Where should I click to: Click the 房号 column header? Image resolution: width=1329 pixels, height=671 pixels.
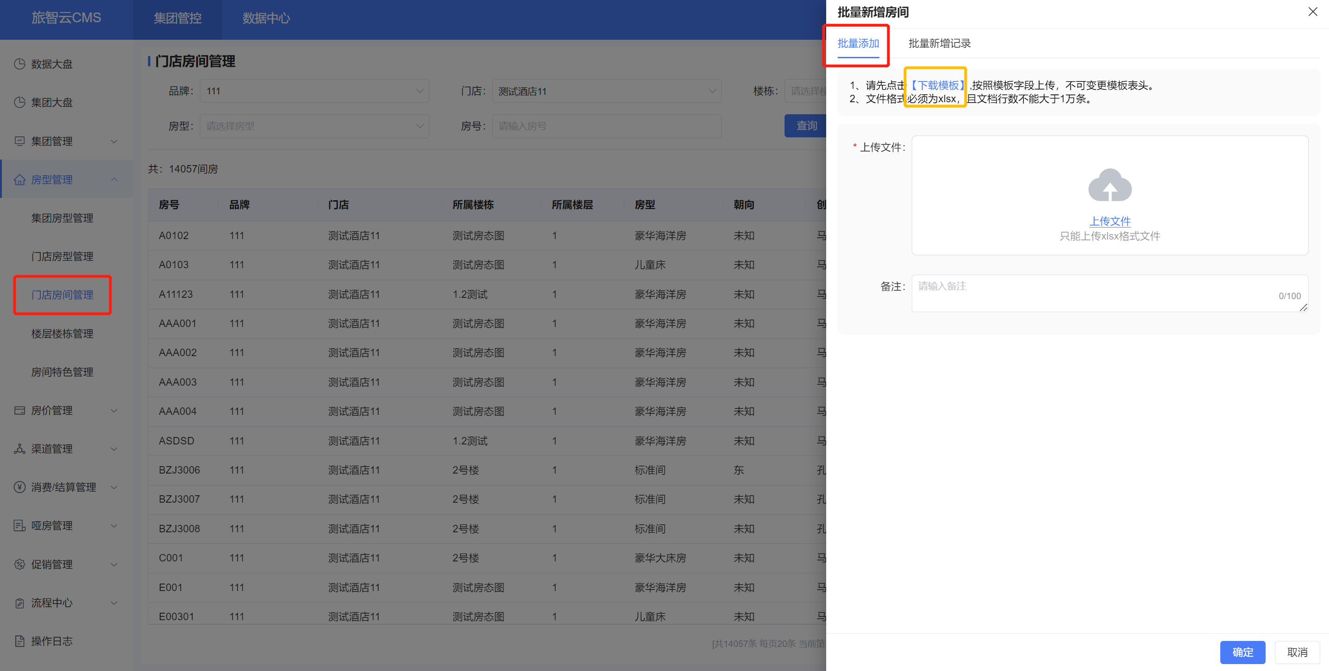(x=169, y=205)
